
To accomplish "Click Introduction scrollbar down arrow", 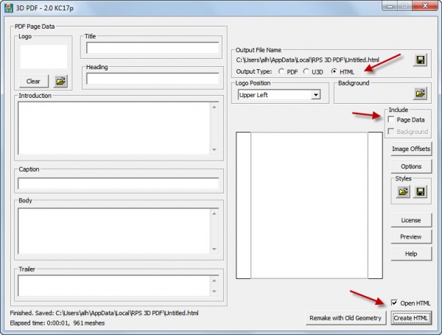I will (x=214, y=149).
